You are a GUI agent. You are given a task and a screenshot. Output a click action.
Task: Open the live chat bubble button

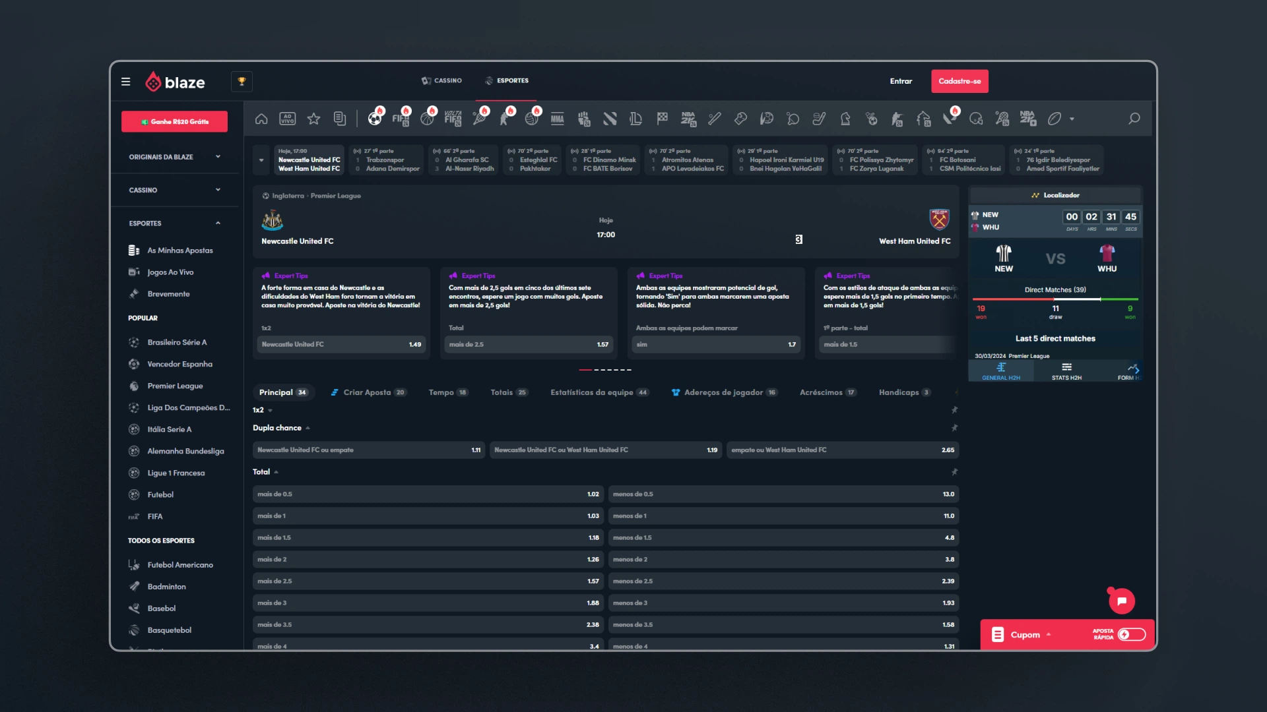point(1121,601)
